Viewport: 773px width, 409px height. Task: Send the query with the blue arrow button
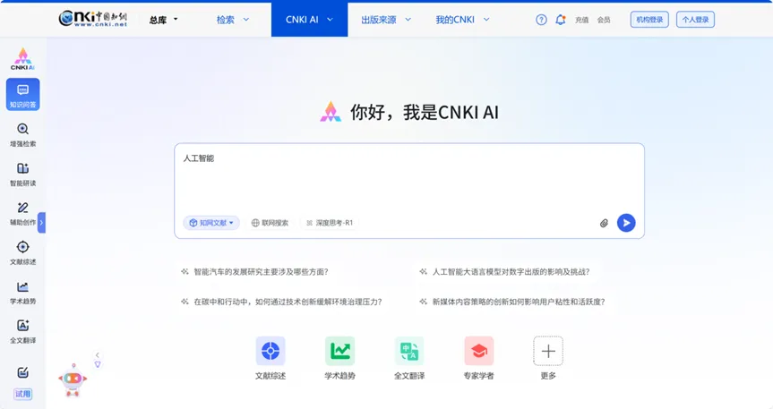click(x=626, y=223)
